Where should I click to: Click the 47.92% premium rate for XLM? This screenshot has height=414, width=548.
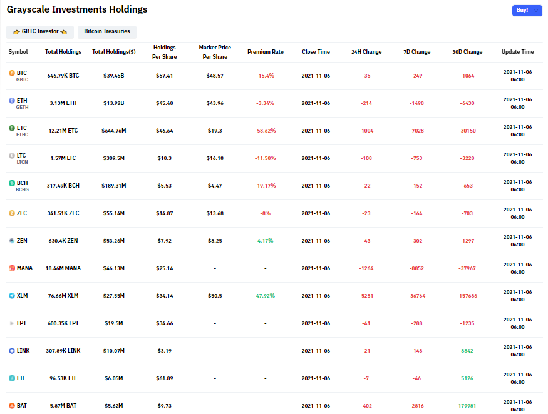point(266,296)
